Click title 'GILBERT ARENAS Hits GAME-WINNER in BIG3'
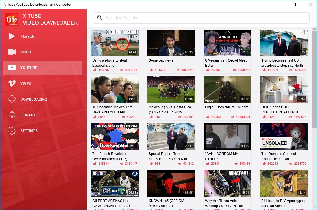 coord(111,203)
